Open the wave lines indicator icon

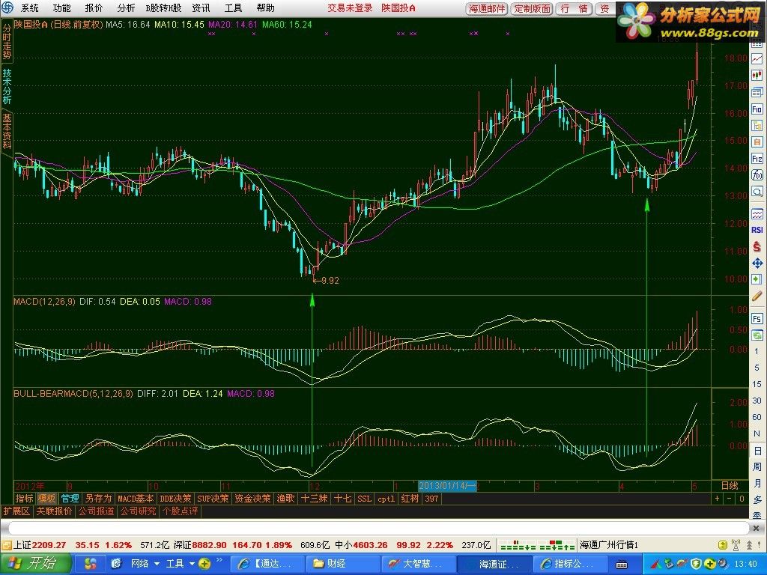757,214
